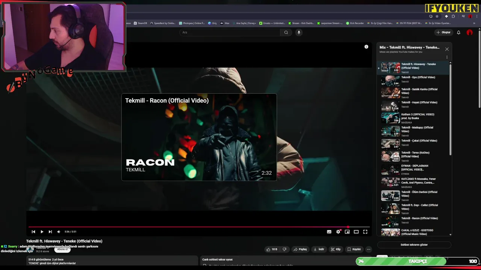Click the İndir download button
The height and width of the screenshot is (270, 481).
pos(319,249)
